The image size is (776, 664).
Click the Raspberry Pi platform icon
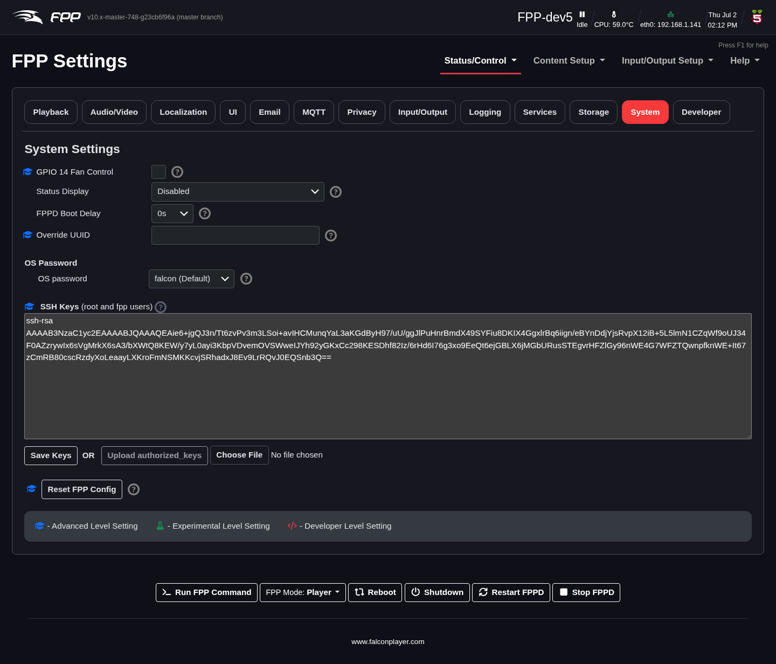click(x=757, y=17)
